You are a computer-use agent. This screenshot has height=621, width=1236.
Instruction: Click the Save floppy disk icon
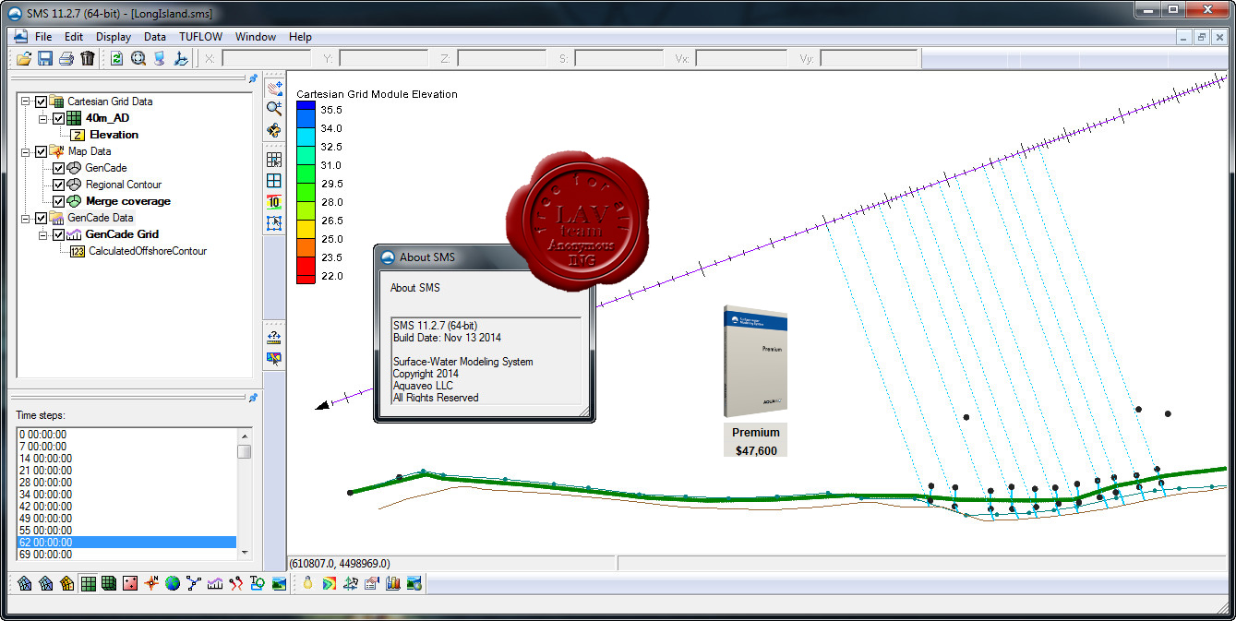tap(45, 58)
